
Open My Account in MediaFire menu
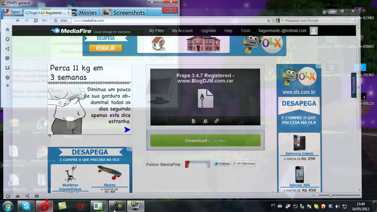pyautogui.click(x=182, y=31)
